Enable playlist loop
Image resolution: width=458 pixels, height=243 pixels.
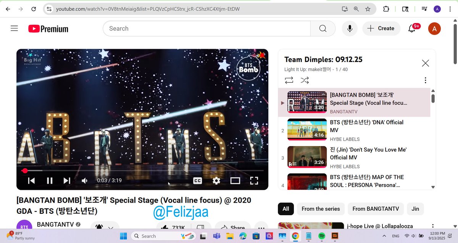[x=289, y=80]
